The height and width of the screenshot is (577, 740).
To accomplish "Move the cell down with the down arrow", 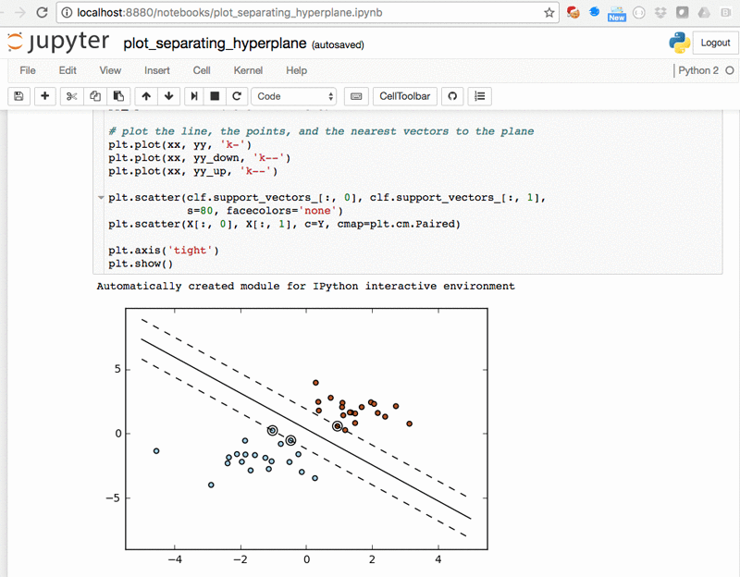I will point(168,96).
